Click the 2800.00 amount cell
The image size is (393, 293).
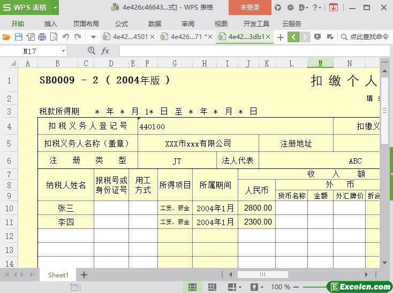(256, 208)
